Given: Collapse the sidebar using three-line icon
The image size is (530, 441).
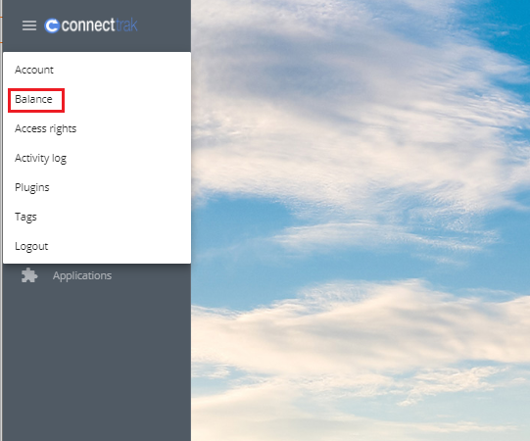Looking at the screenshot, I should [29, 25].
